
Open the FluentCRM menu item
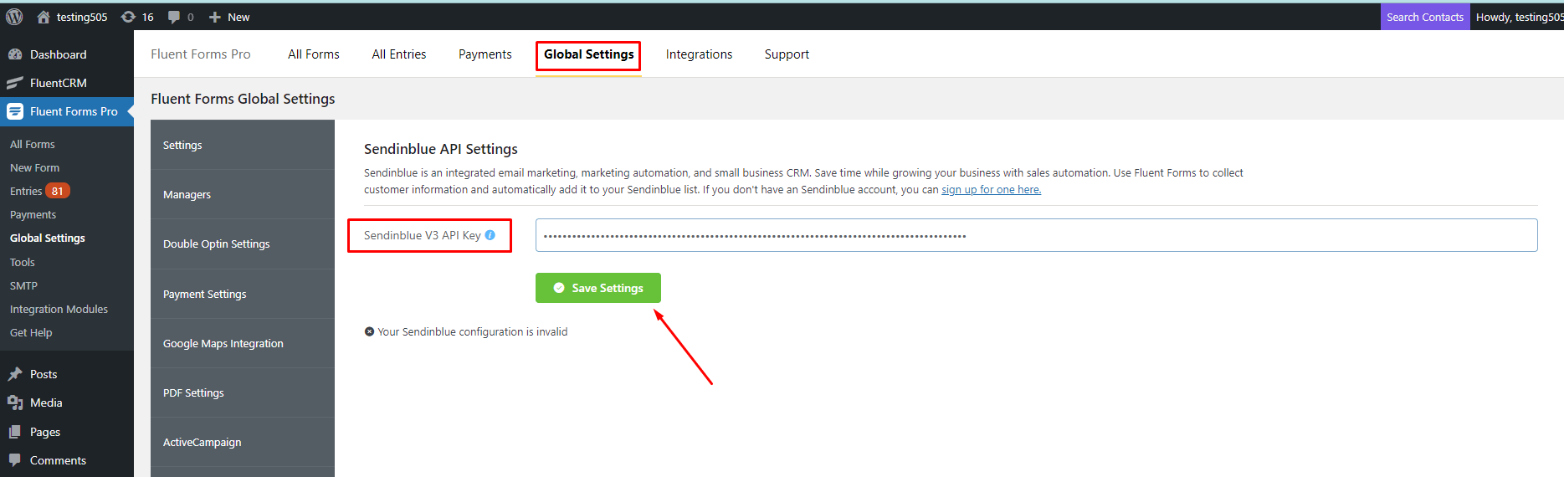(59, 83)
